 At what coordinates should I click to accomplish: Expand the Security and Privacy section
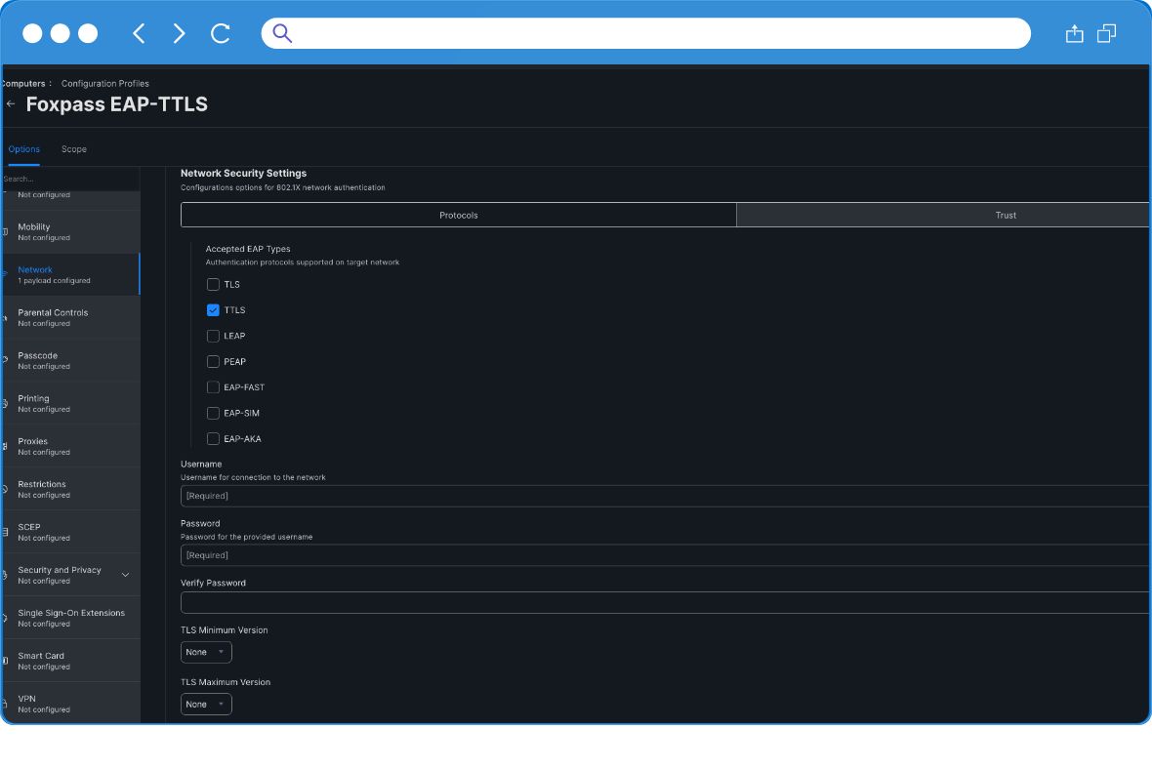pyautogui.click(x=125, y=576)
